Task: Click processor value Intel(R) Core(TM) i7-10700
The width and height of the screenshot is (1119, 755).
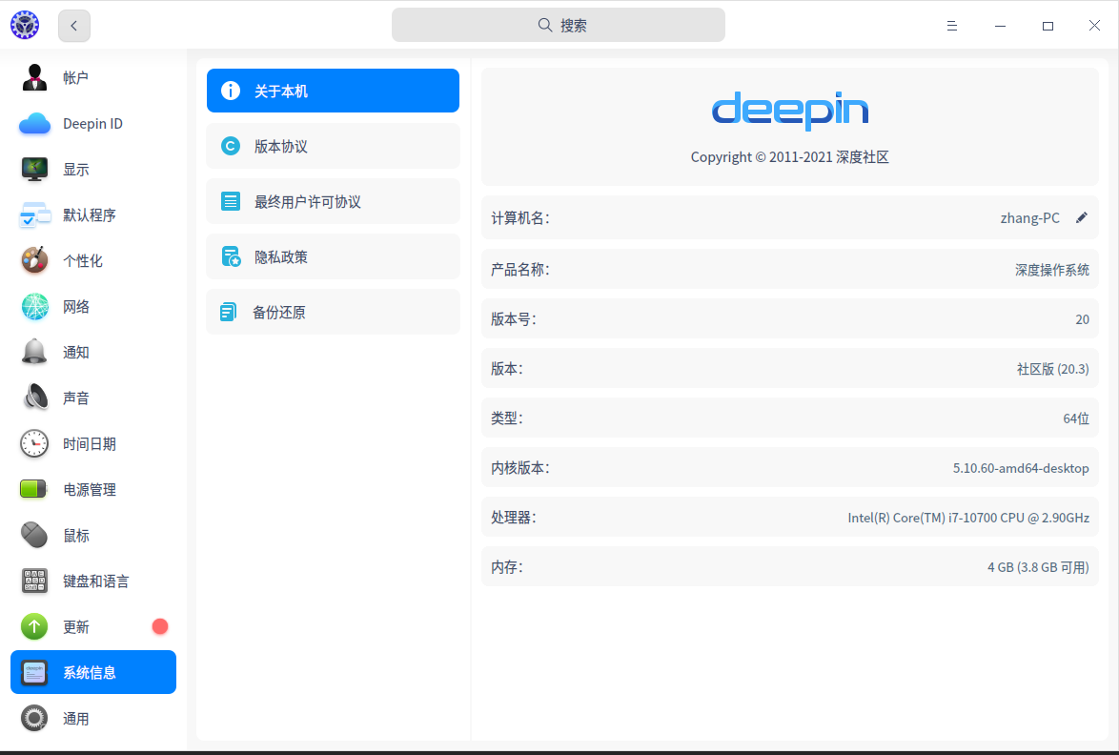Action: tap(968, 518)
